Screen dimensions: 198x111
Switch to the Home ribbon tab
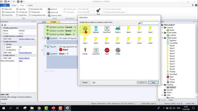click(x=14, y=5)
